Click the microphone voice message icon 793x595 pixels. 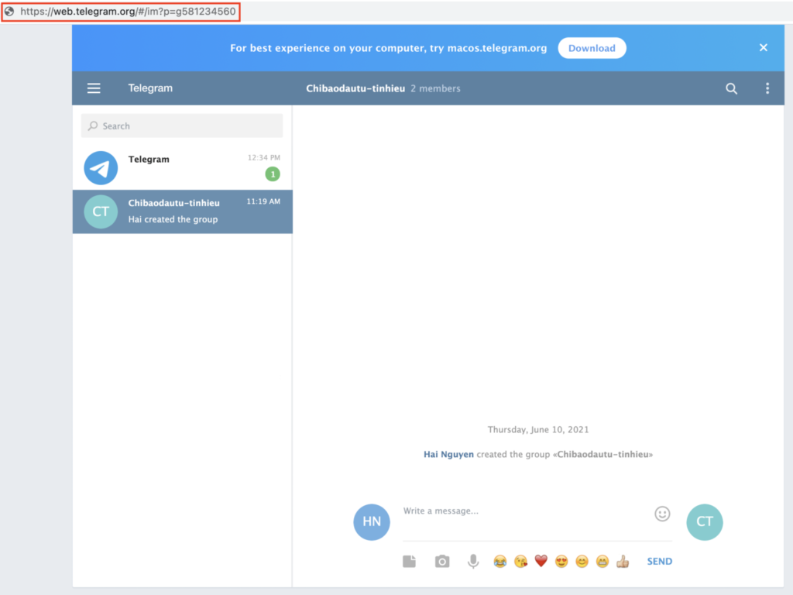point(473,562)
